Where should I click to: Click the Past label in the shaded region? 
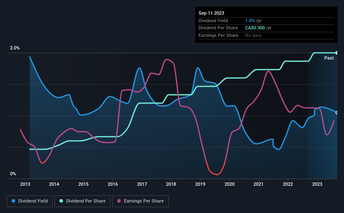(329, 58)
